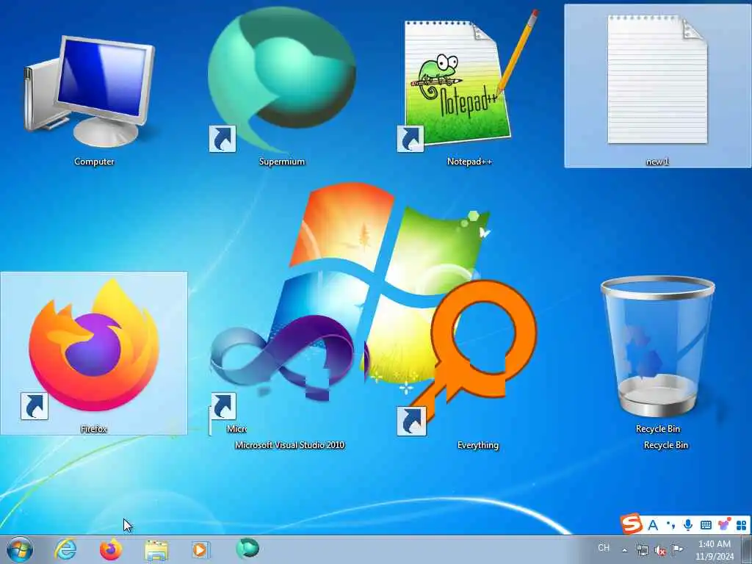This screenshot has height=564, width=752.
Task: Toggle punctuation mode on the IME bar
Action: coord(671,525)
